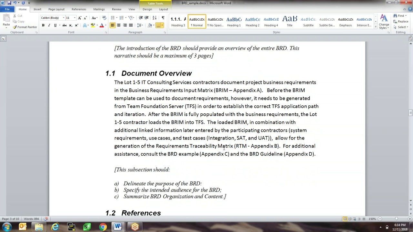Align text left
This screenshot has height=232, width=413.
coord(113,25)
